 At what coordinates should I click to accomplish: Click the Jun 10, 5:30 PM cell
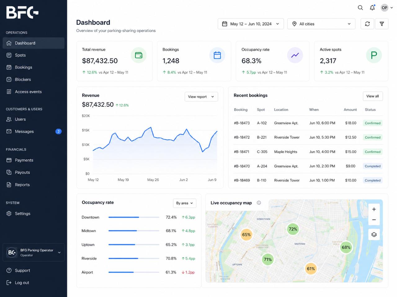point(322,137)
